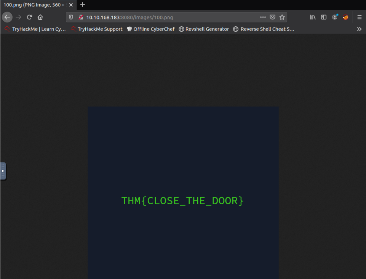Open TryHackMe Learn Cyber bookmark
This screenshot has height=279, width=366.
(35, 29)
